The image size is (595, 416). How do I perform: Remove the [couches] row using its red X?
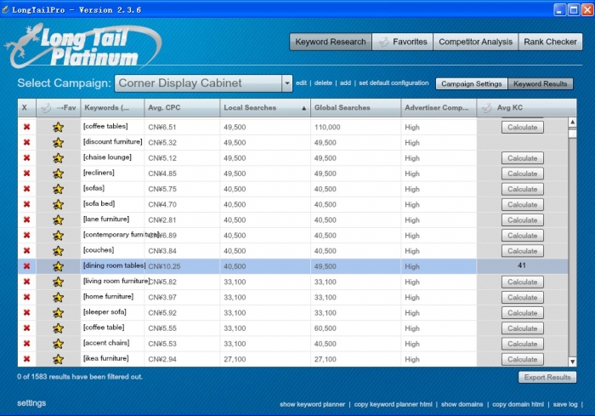[x=26, y=251]
